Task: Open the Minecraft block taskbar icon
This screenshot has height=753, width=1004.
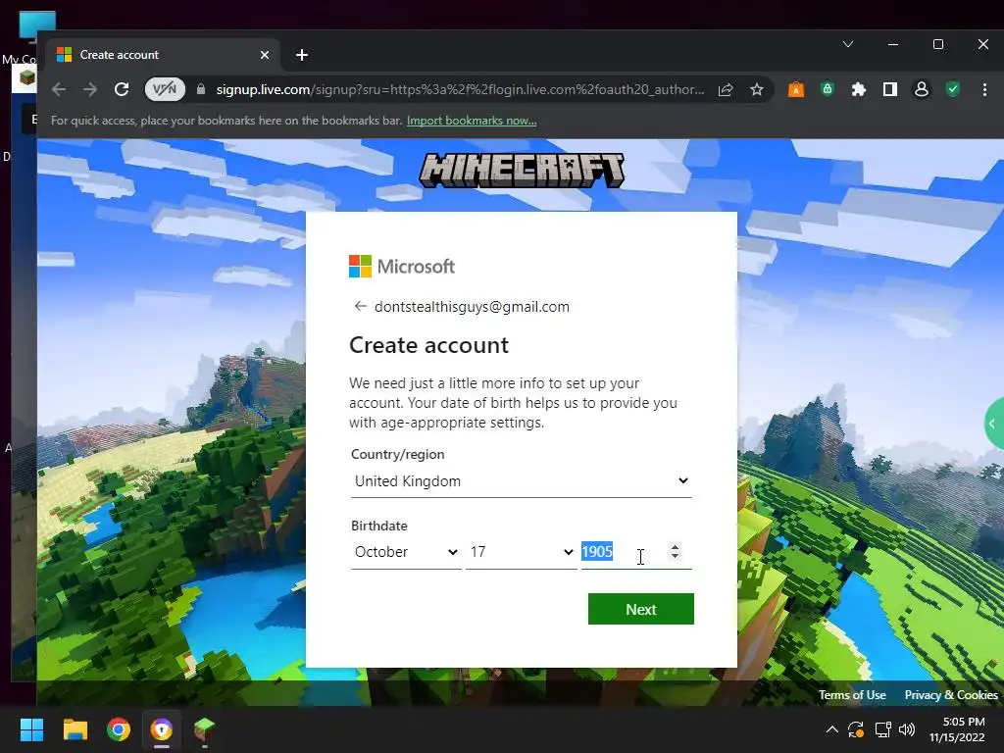Action: (x=204, y=729)
